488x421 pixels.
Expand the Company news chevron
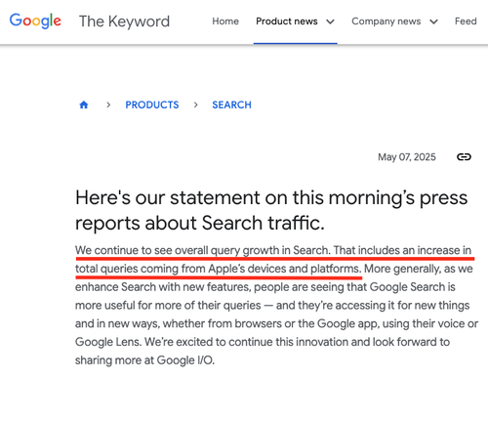433,21
